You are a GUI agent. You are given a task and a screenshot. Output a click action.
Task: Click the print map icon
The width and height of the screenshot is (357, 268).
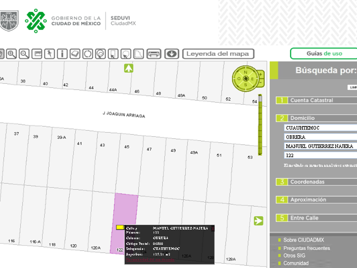pos(154,54)
